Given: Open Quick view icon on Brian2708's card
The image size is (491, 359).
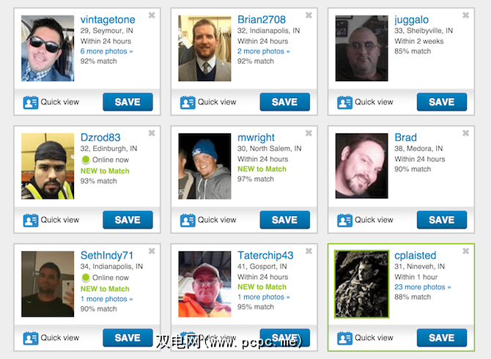Looking at the screenshot, I should tap(188, 103).
